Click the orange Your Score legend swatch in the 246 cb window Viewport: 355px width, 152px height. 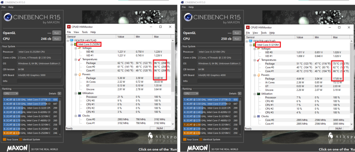coord(5,139)
